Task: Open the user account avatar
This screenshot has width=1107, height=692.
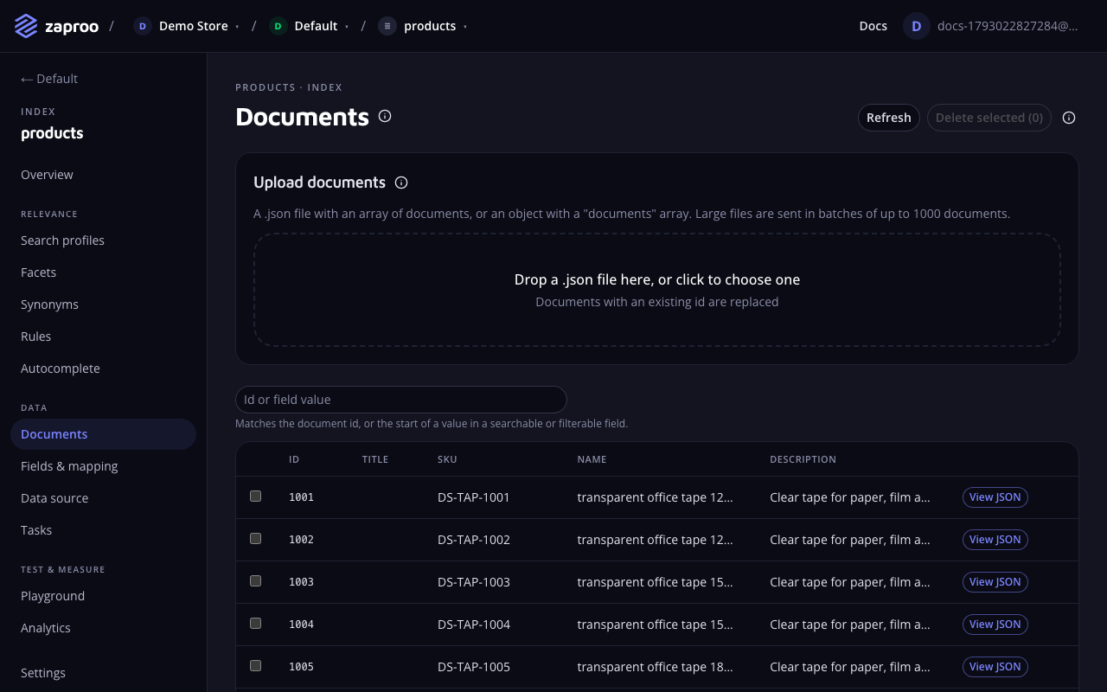Action: pos(917,26)
